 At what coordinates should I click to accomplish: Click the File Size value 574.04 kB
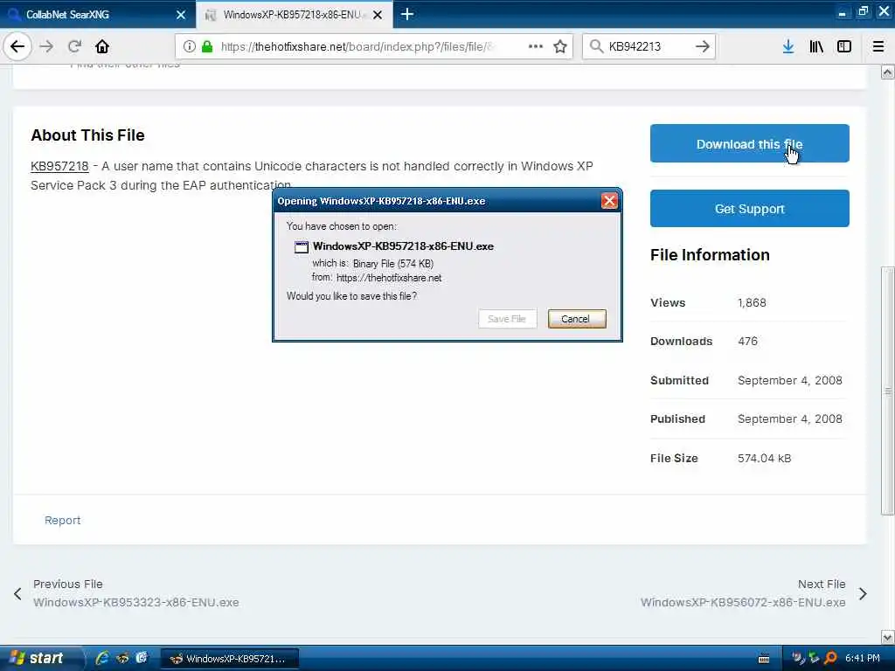pos(764,458)
